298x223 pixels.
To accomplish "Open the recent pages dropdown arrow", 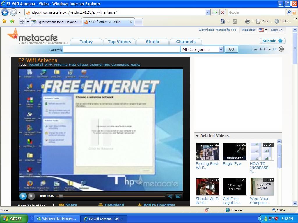I will pyautogui.click(x=19, y=12).
